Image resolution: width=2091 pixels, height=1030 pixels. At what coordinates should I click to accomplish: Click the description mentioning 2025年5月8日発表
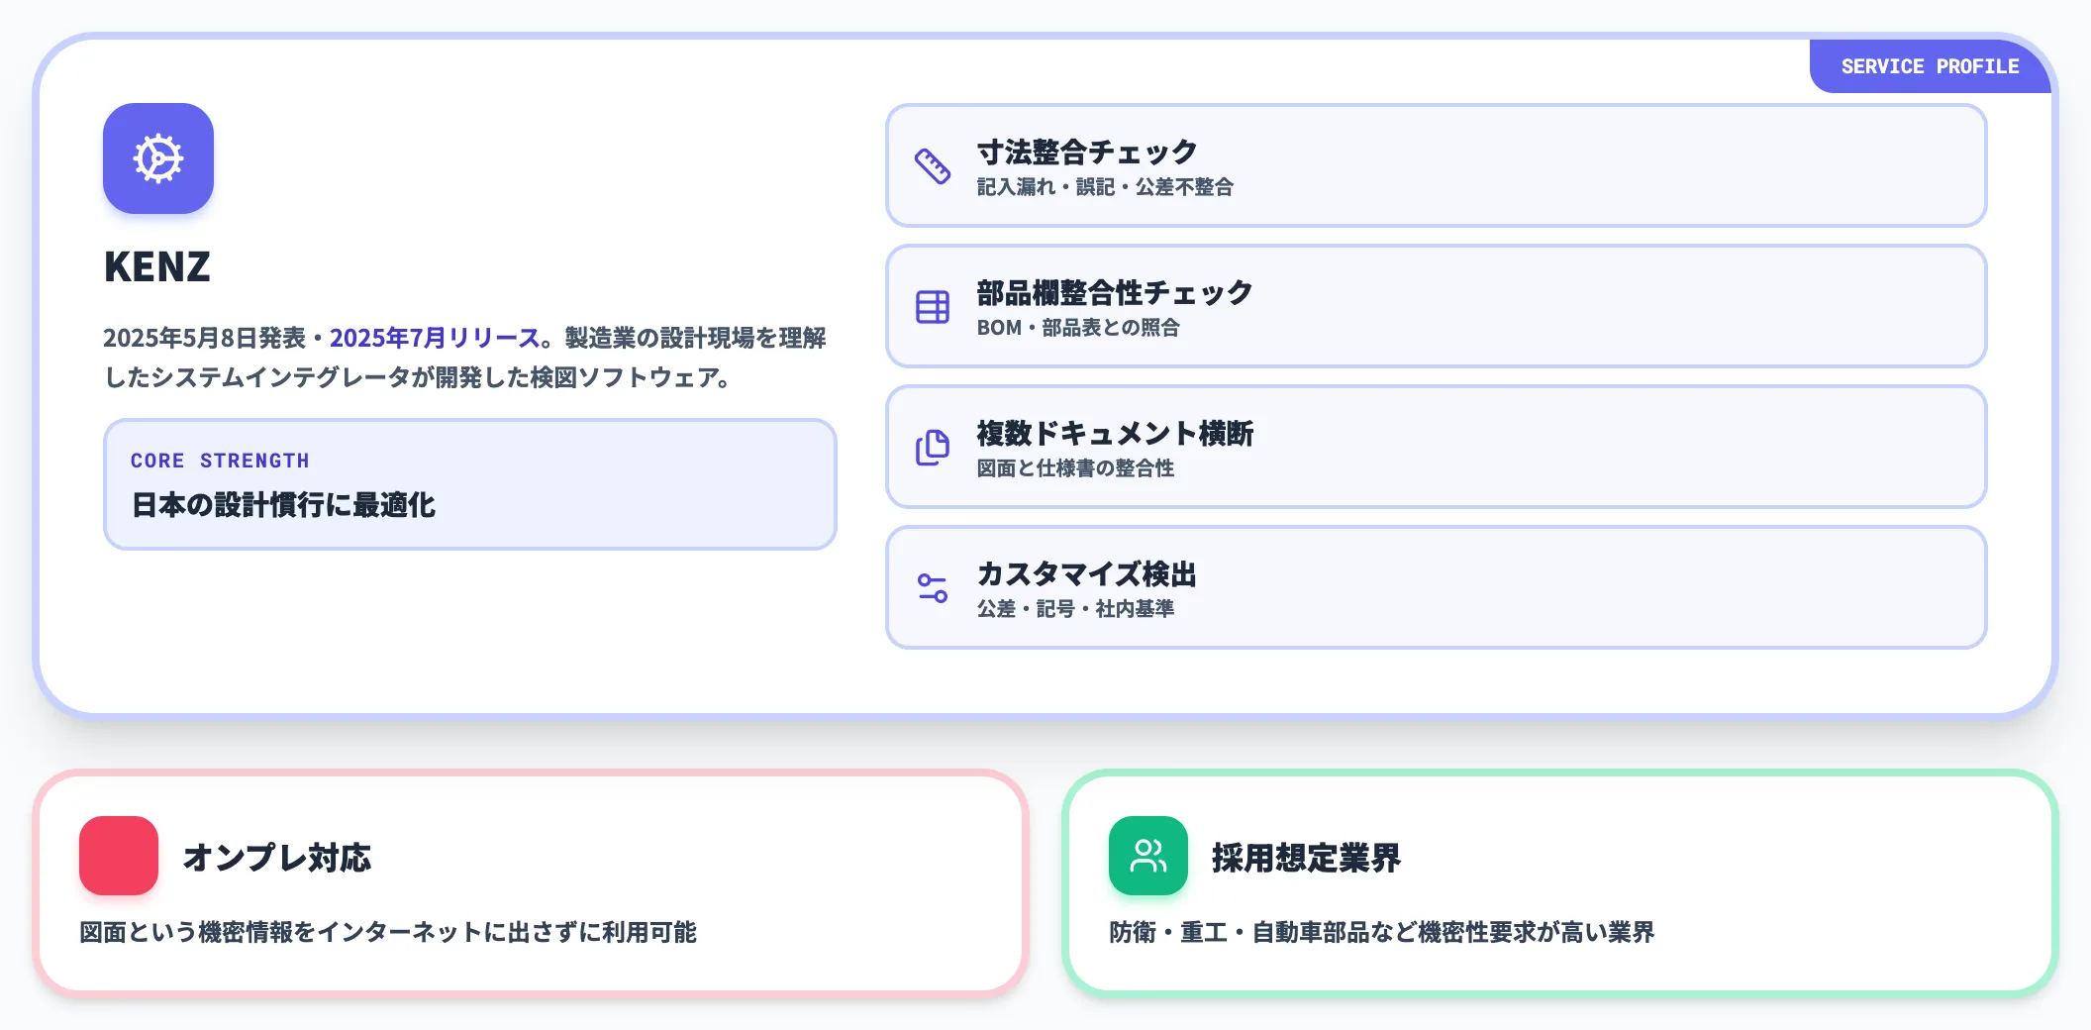click(x=465, y=358)
